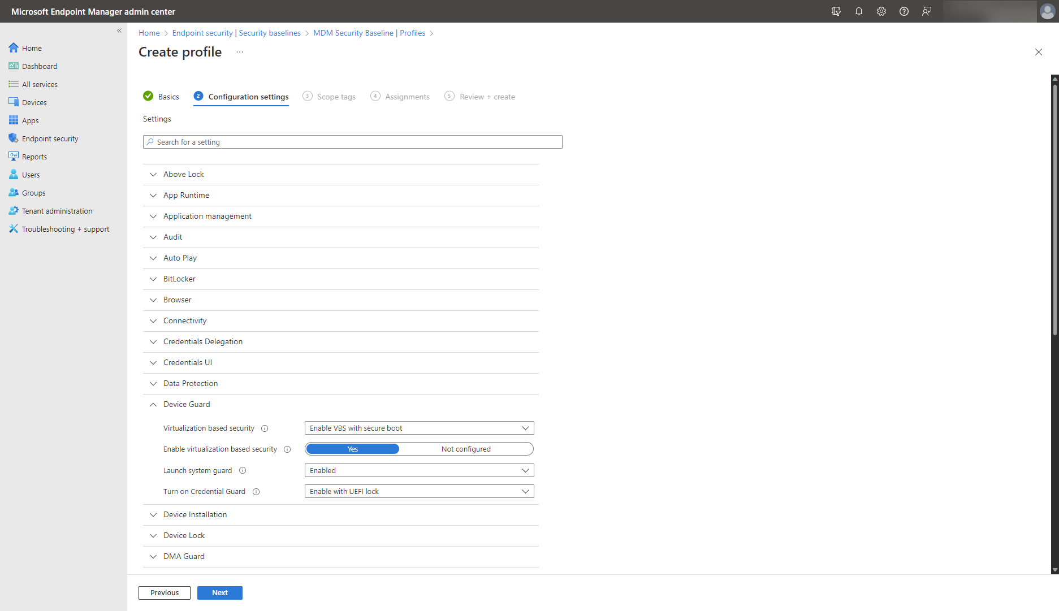Open portal settings gear
Screen dimensions: 1059x611
coord(881,11)
